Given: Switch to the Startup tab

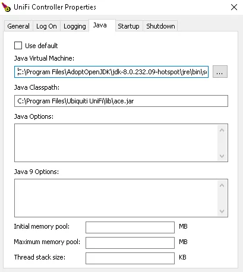Looking at the screenshot, I should click(x=129, y=26).
